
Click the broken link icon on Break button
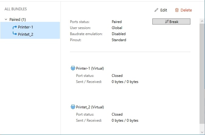coord(167,21)
